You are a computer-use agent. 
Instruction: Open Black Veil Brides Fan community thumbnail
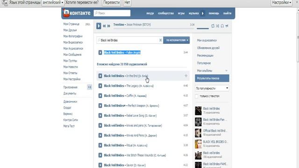point(198,122)
